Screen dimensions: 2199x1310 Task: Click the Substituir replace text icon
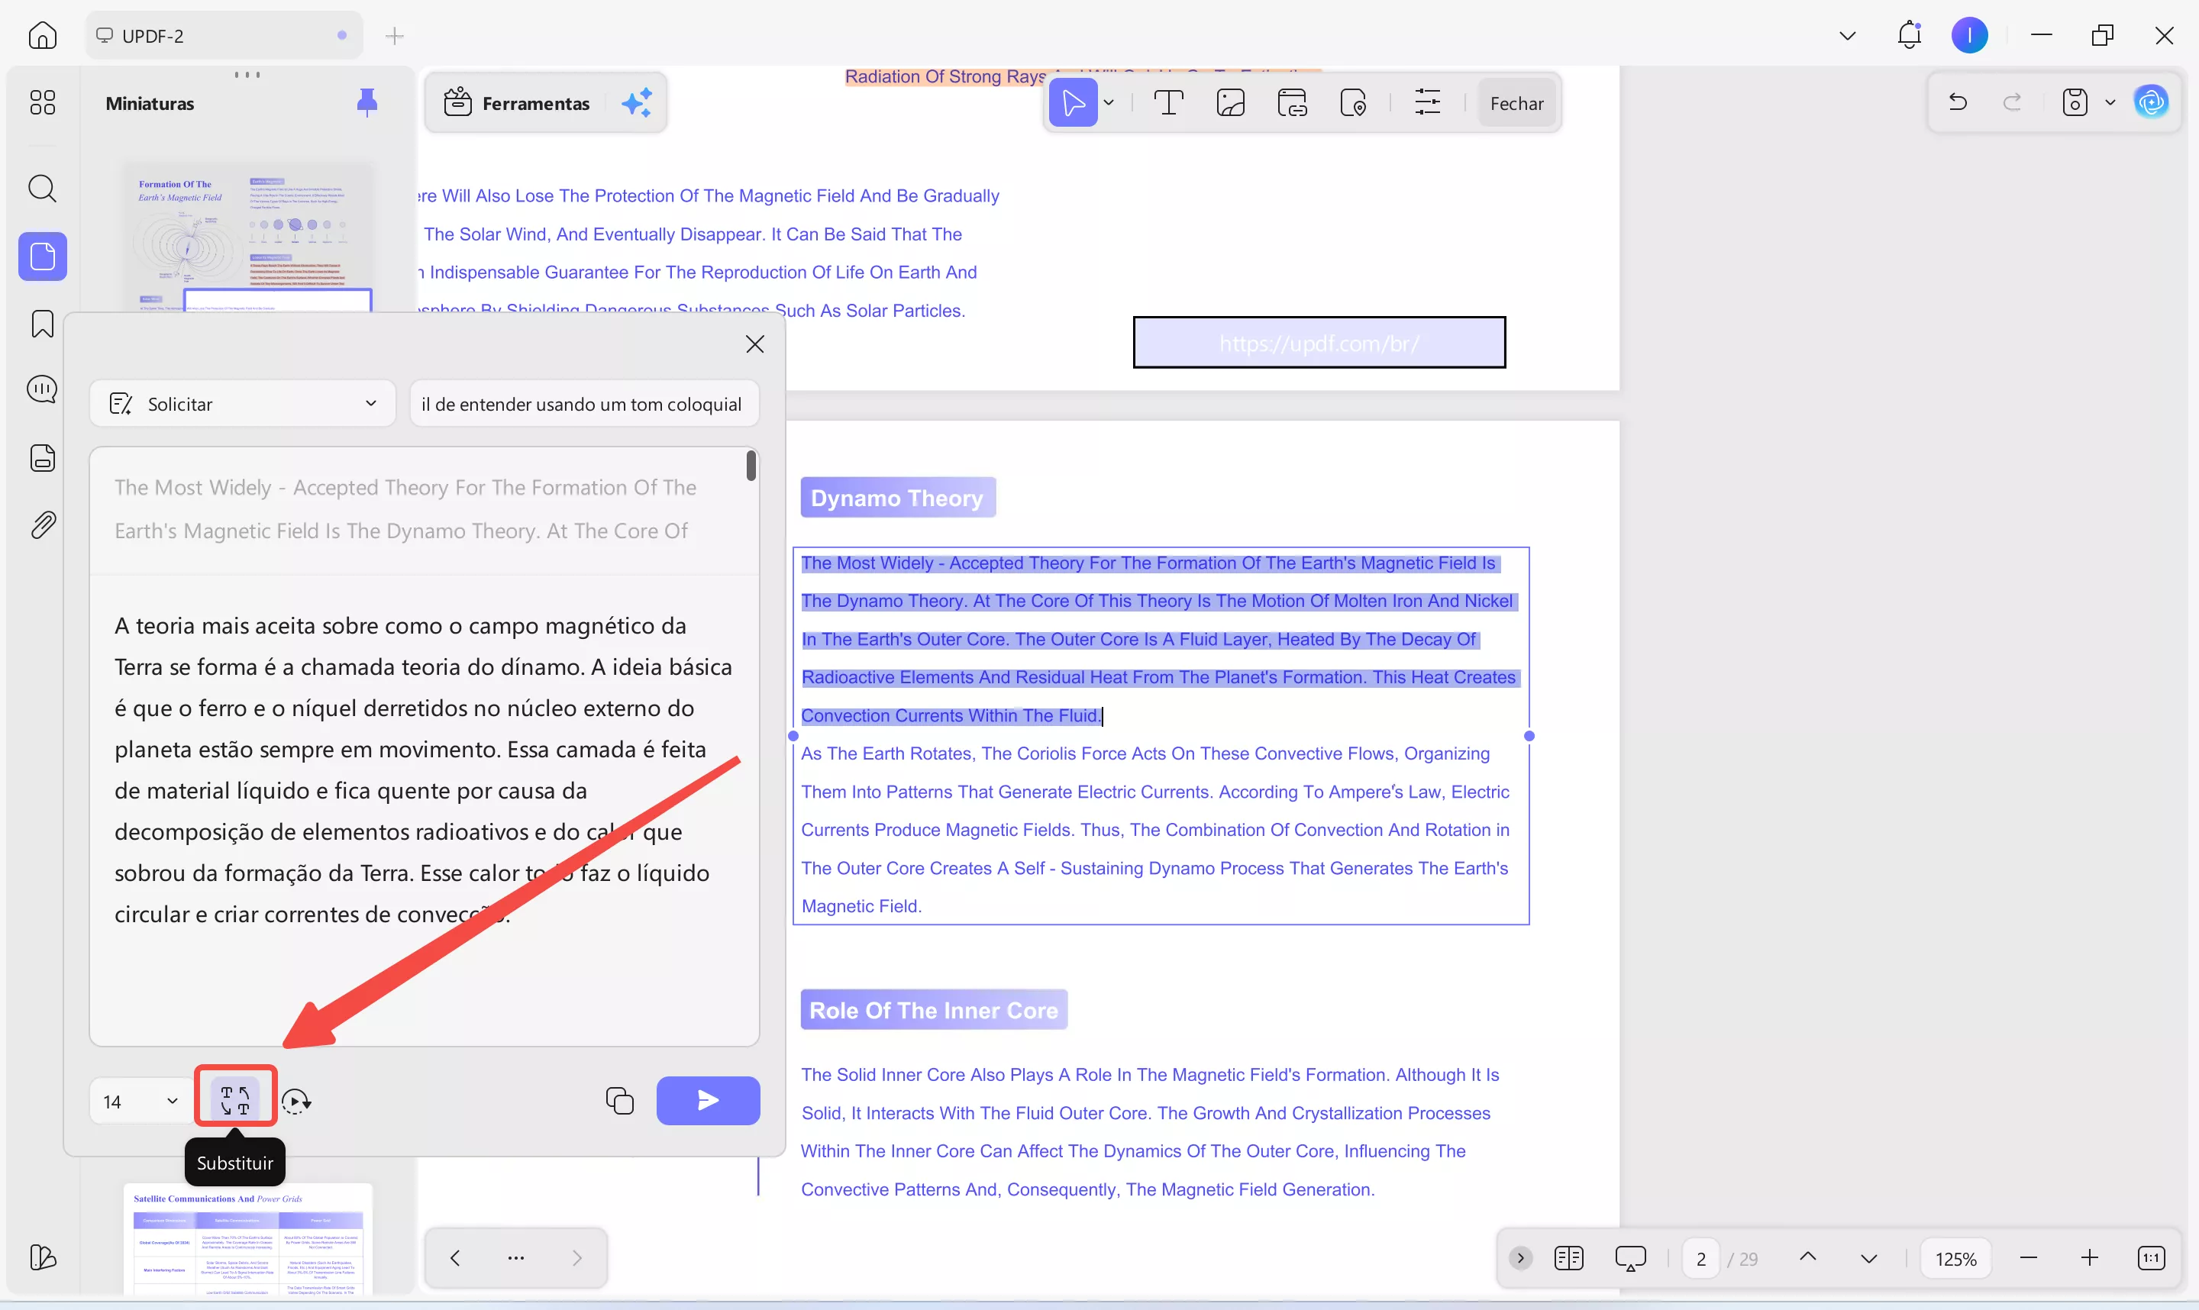click(x=235, y=1100)
